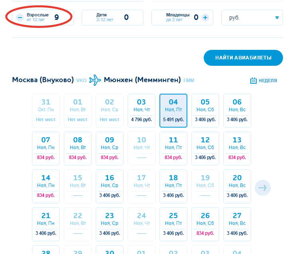
Task: Click the next dates arrow icon
Action: (x=263, y=187)
